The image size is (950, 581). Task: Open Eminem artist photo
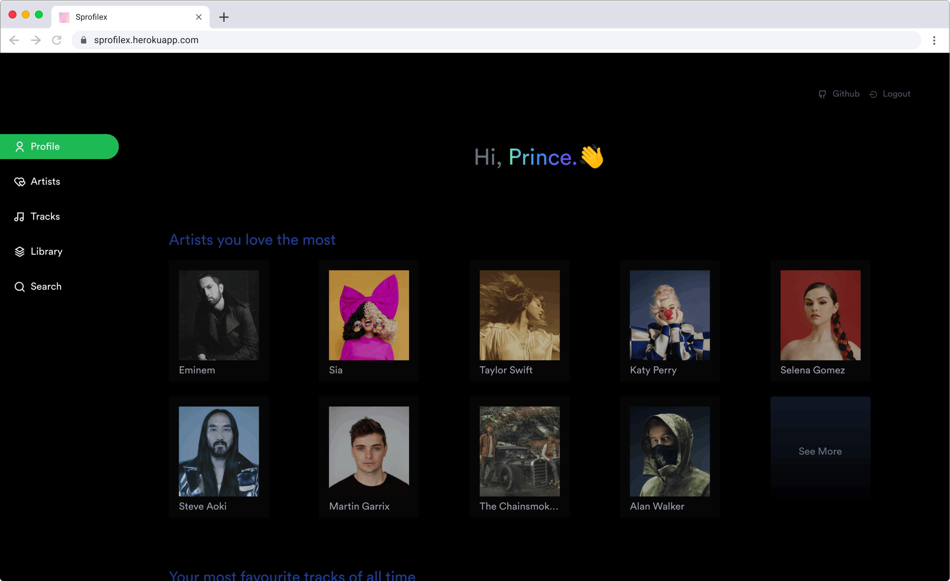219,315
